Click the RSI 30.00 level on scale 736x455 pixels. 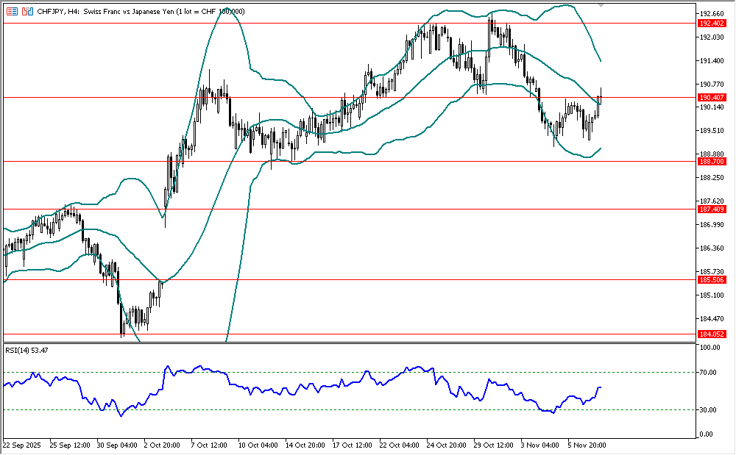click(709, 410)
